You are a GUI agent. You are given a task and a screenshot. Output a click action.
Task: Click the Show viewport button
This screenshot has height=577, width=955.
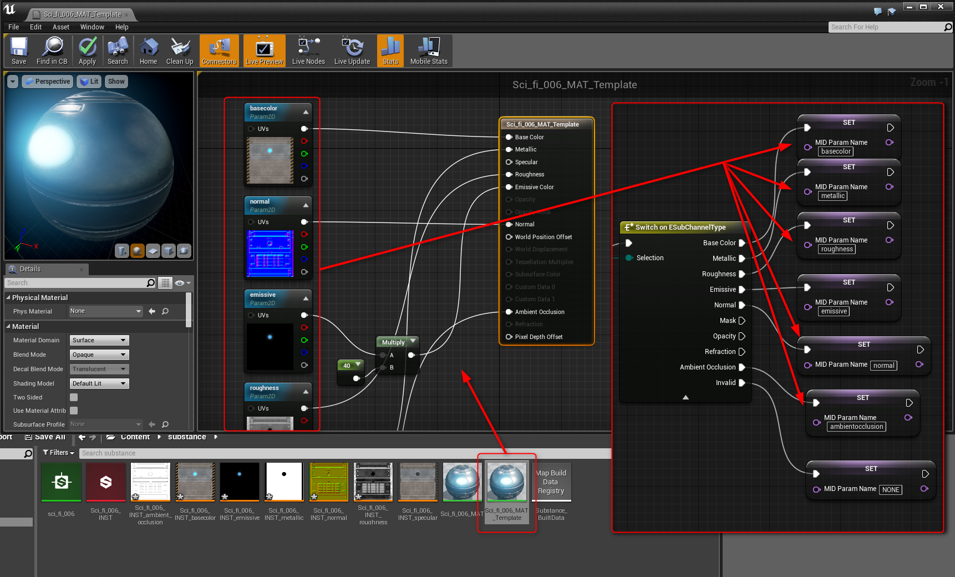[116, 82]
